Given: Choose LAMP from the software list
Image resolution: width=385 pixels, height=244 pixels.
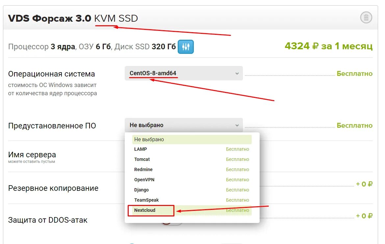Looking at the screenshot, I should [x=192, y=149].
